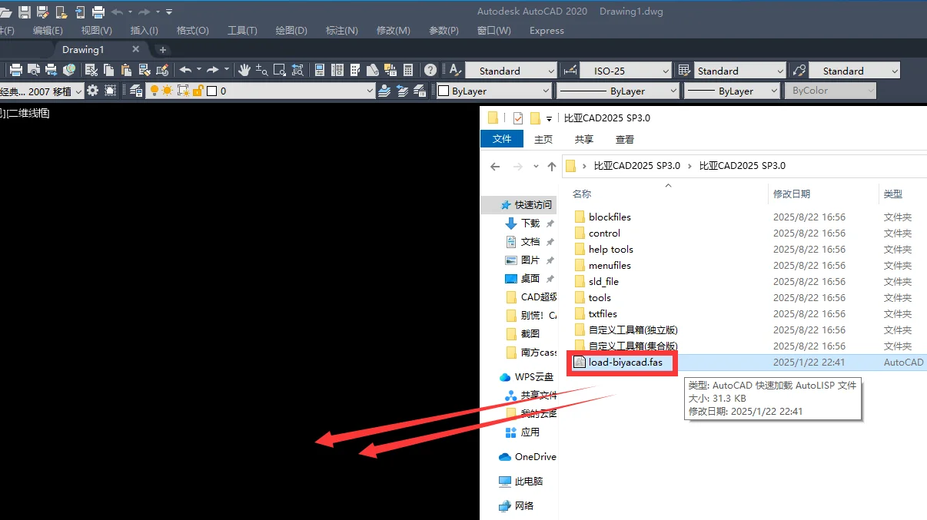Toggle layer 0 on/off light bulb

click(x=154, y=91)
